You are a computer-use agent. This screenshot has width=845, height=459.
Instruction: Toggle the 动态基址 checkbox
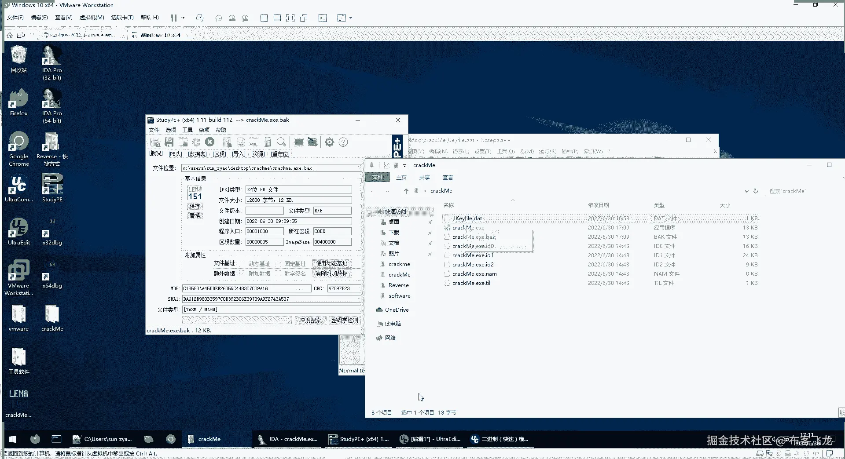pos(243,264)
